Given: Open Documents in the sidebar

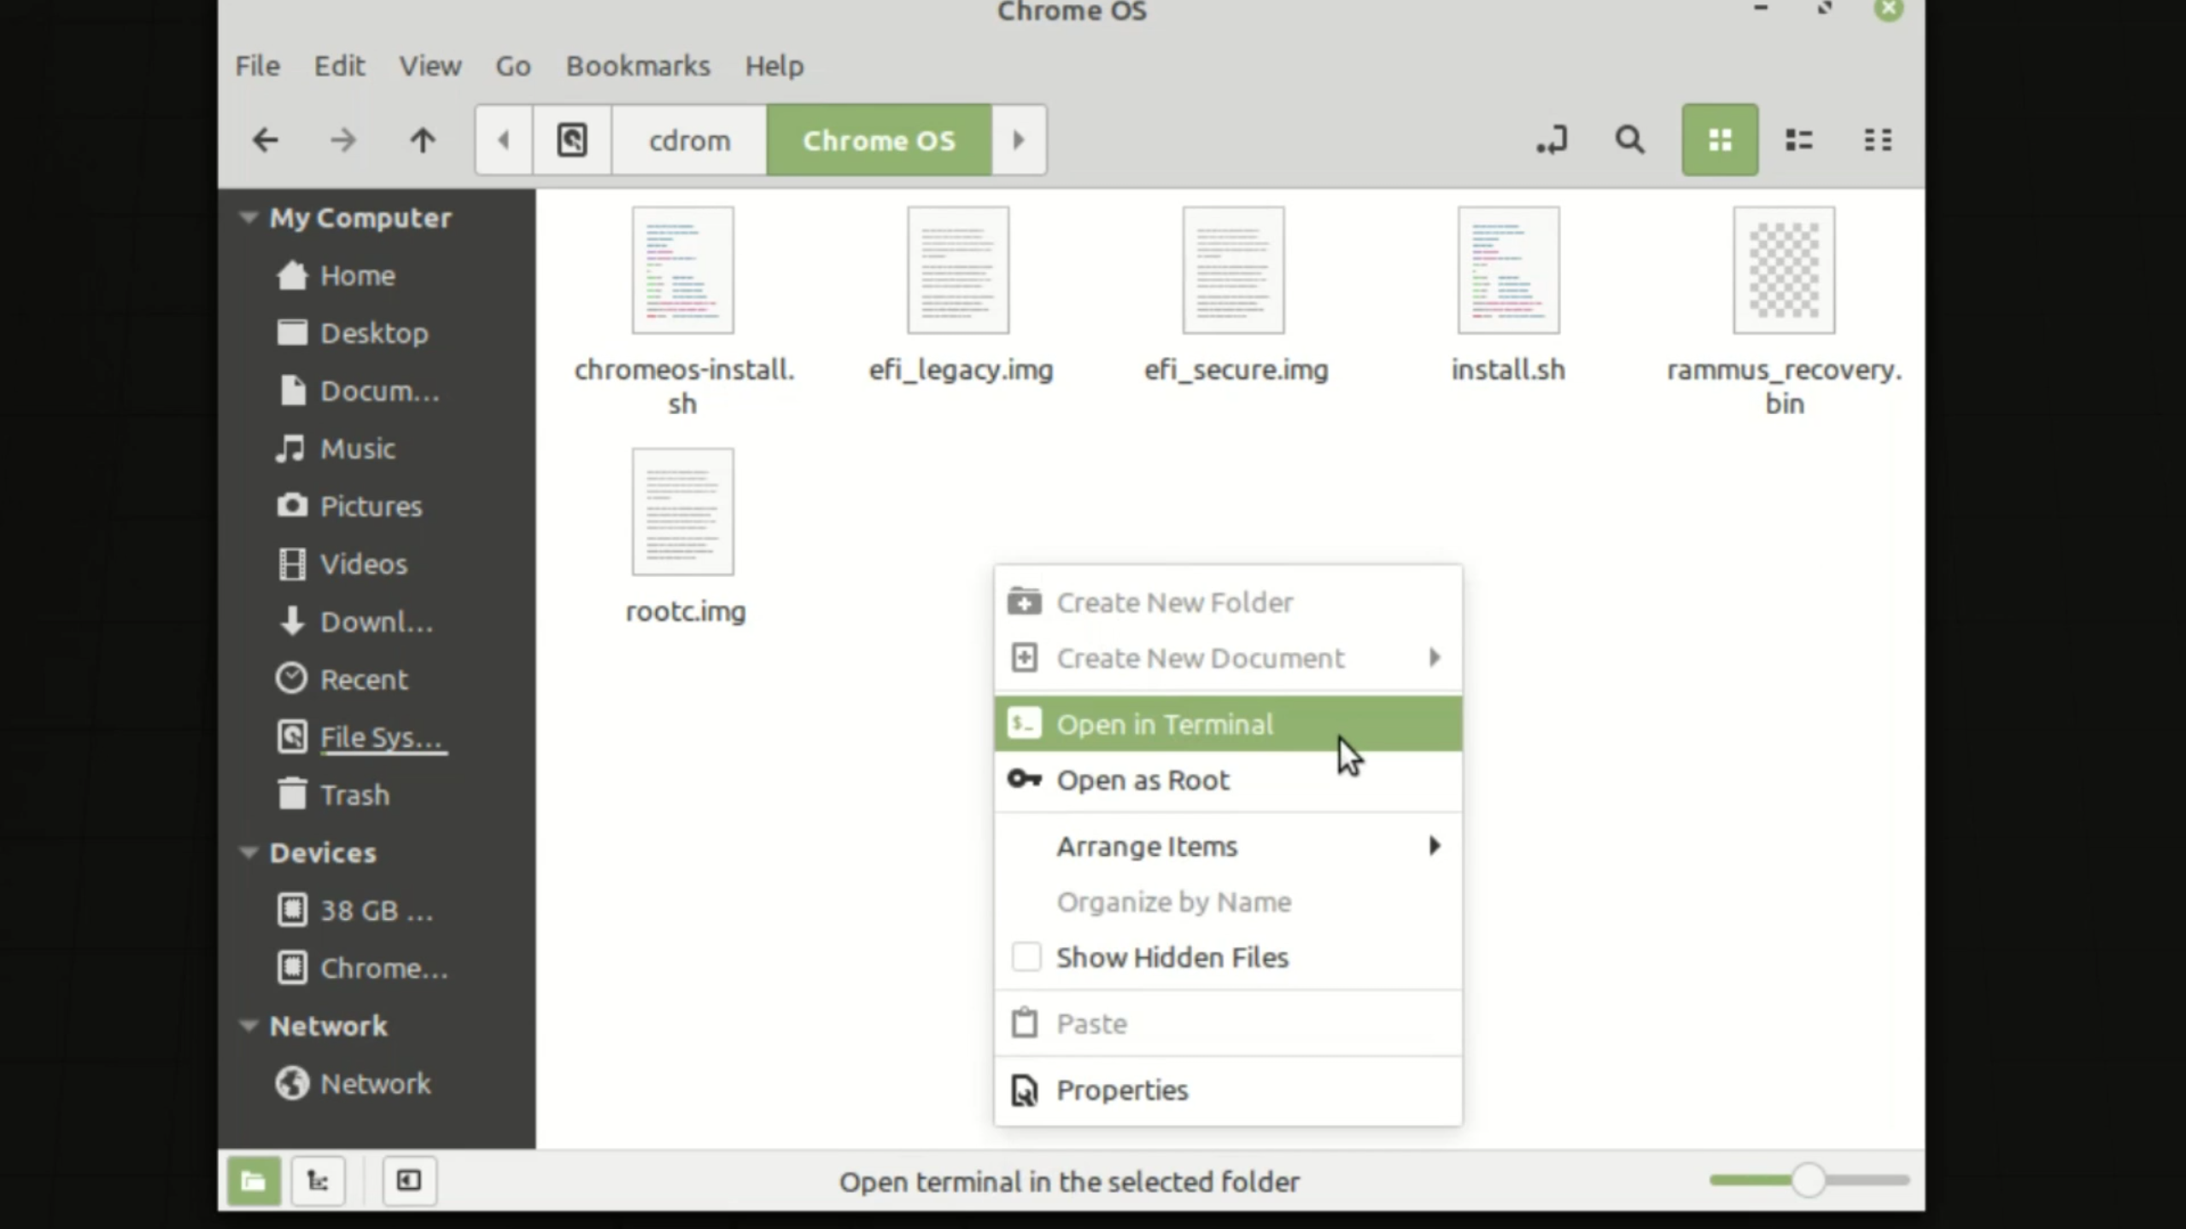Looking at the screenshot, I should (379, 391).
